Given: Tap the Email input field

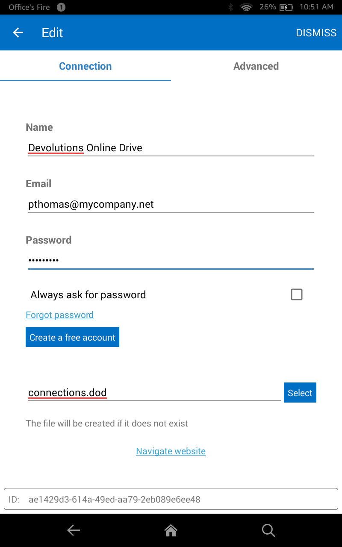Looking at the screenshot, I should (171, 204).
